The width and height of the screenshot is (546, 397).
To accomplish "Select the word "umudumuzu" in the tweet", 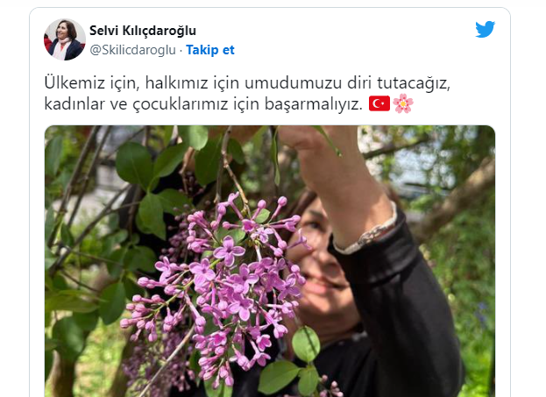I will click(294, 83).
